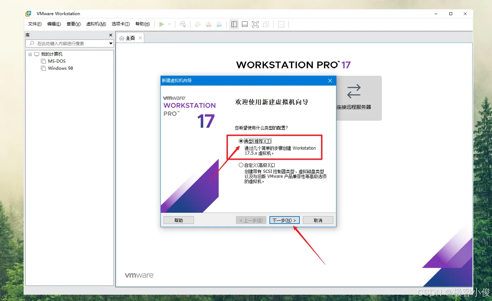Screen dimensions: 492x301
Task: Revert to snapshot using the orange-arrow clock icon
Action: click(x=208, y=24)
